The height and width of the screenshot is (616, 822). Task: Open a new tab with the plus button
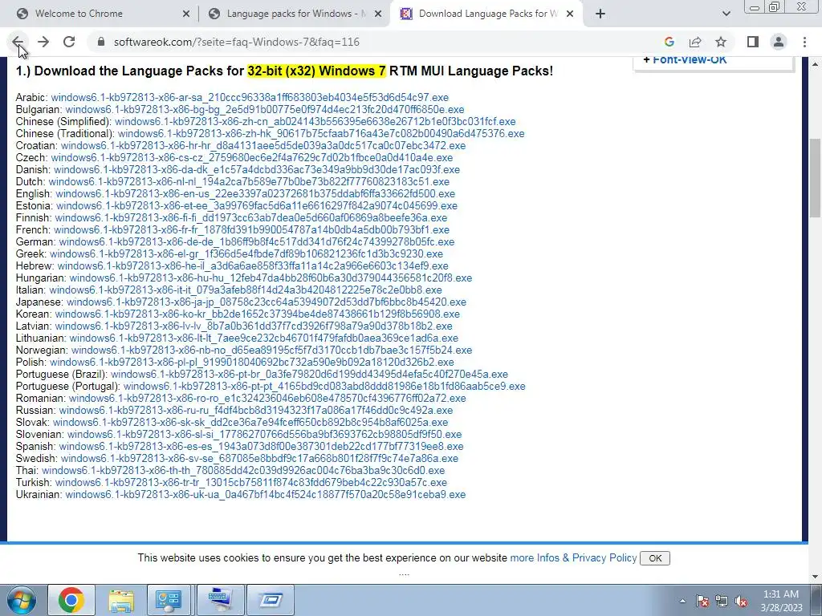[x=600, y=14]
